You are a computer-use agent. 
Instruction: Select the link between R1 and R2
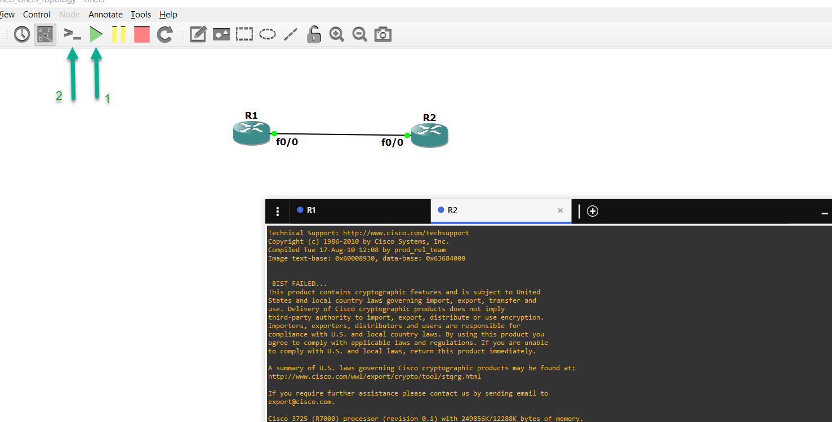[x=340, y=134]
